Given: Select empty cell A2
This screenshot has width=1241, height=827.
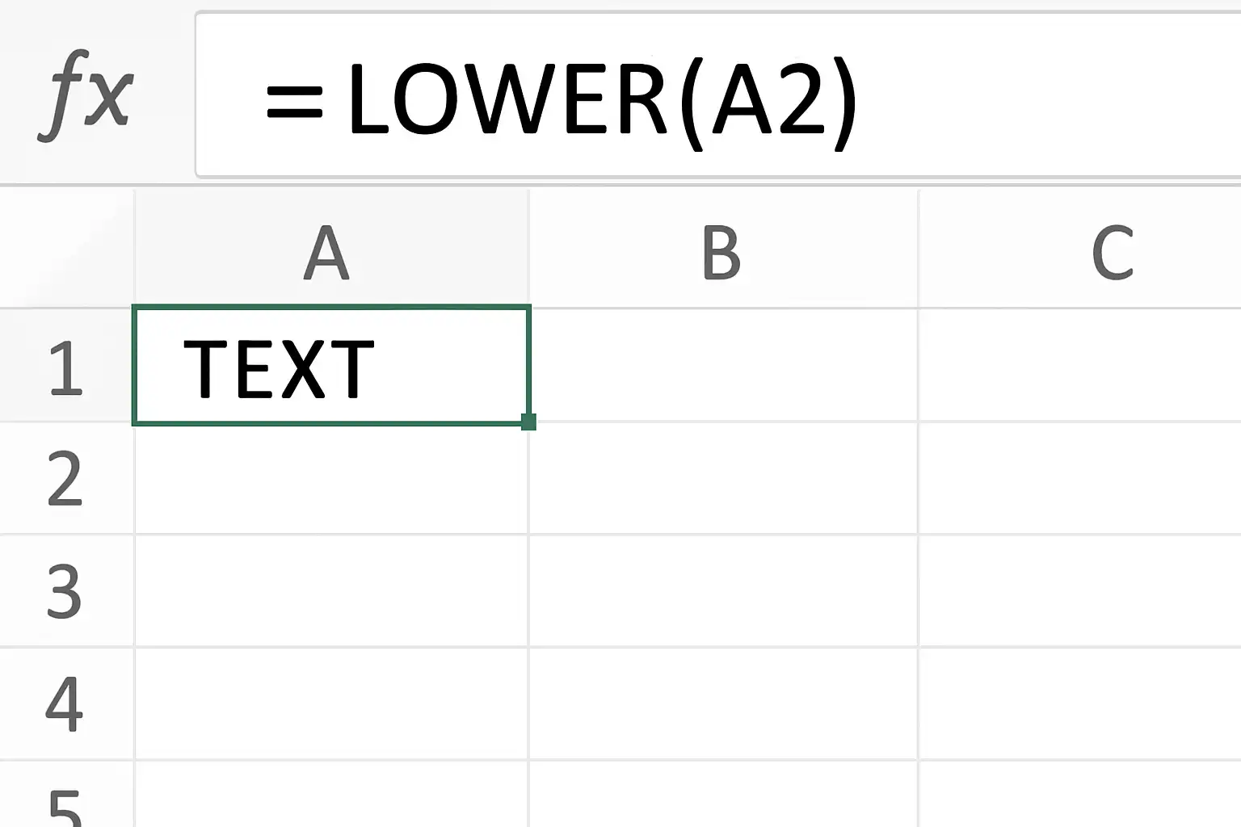Looking at the screenshot, I should coord(331,478).
